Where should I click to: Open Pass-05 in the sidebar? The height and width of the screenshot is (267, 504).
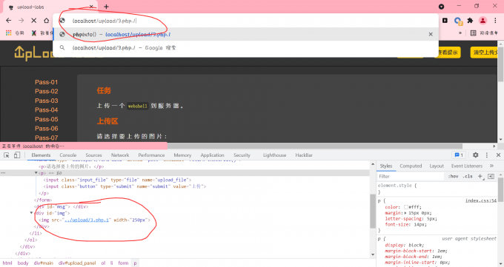pos(46,119)
